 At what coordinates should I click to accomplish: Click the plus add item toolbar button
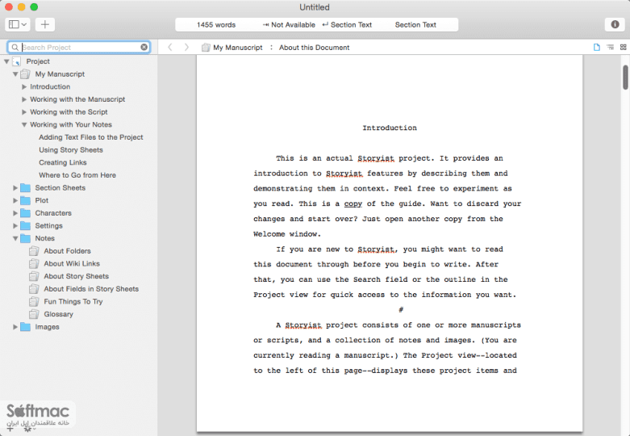coord(45,24)
